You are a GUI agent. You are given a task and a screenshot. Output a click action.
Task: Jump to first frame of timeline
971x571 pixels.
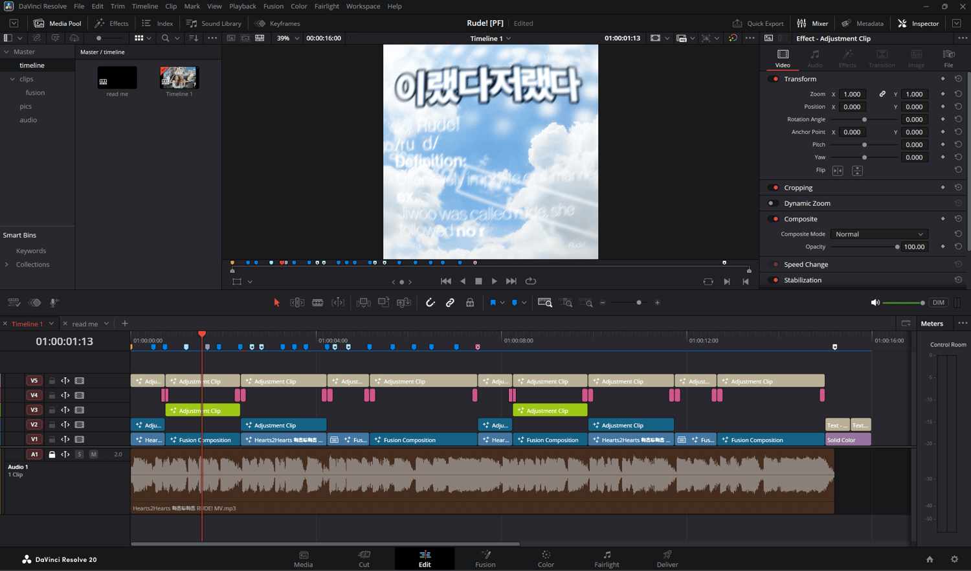pos(445,281)
